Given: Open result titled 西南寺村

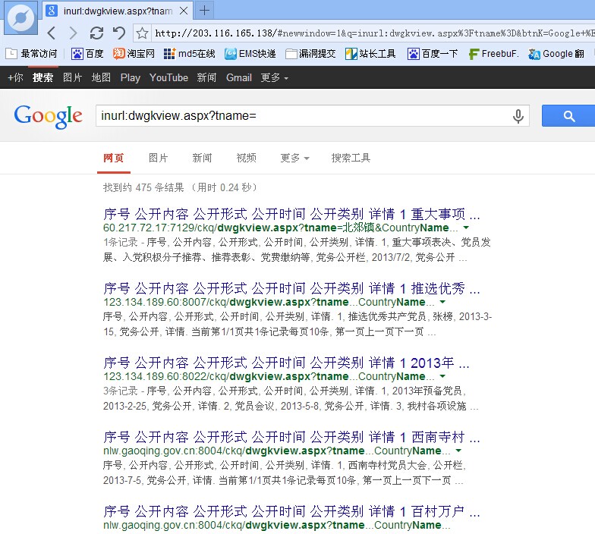Looking at the screenshot, I should pos(291,437).
